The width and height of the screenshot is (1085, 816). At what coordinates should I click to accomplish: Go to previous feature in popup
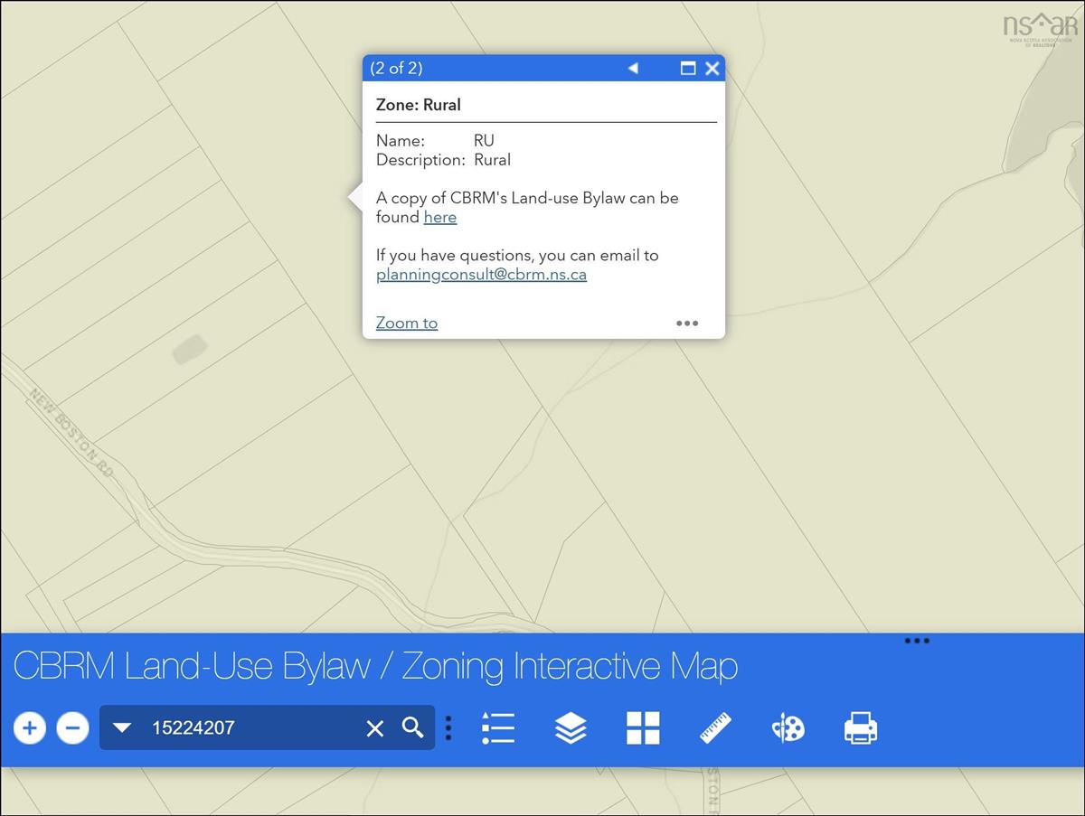point(633,69)
